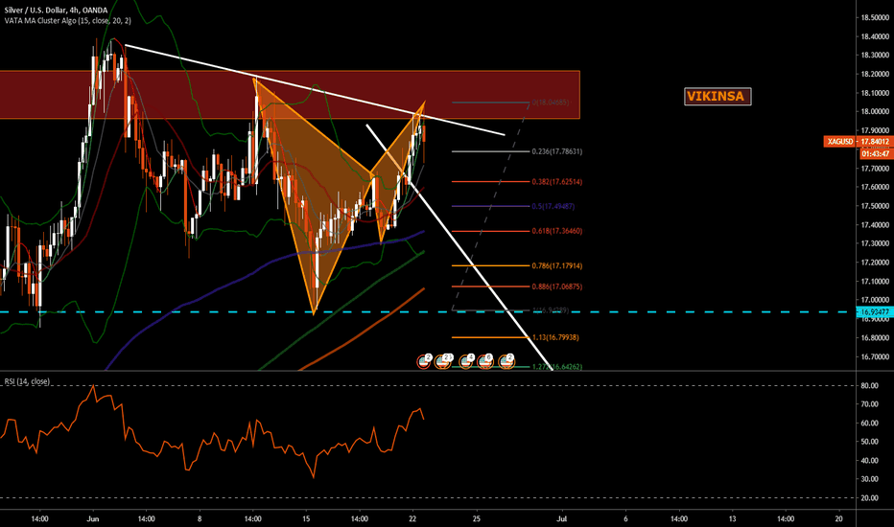Screen dimensions: 894x527
Task: Click the 18.50000 price axis label
Action: pyautogui.click(x=875, y=17)
